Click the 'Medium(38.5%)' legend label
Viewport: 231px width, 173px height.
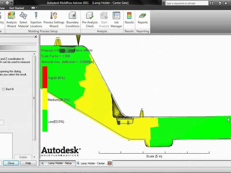(59, 100)
